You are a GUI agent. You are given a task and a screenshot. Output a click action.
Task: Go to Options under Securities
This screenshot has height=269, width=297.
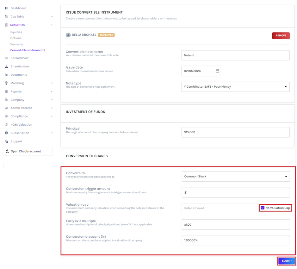coord(16,38)
